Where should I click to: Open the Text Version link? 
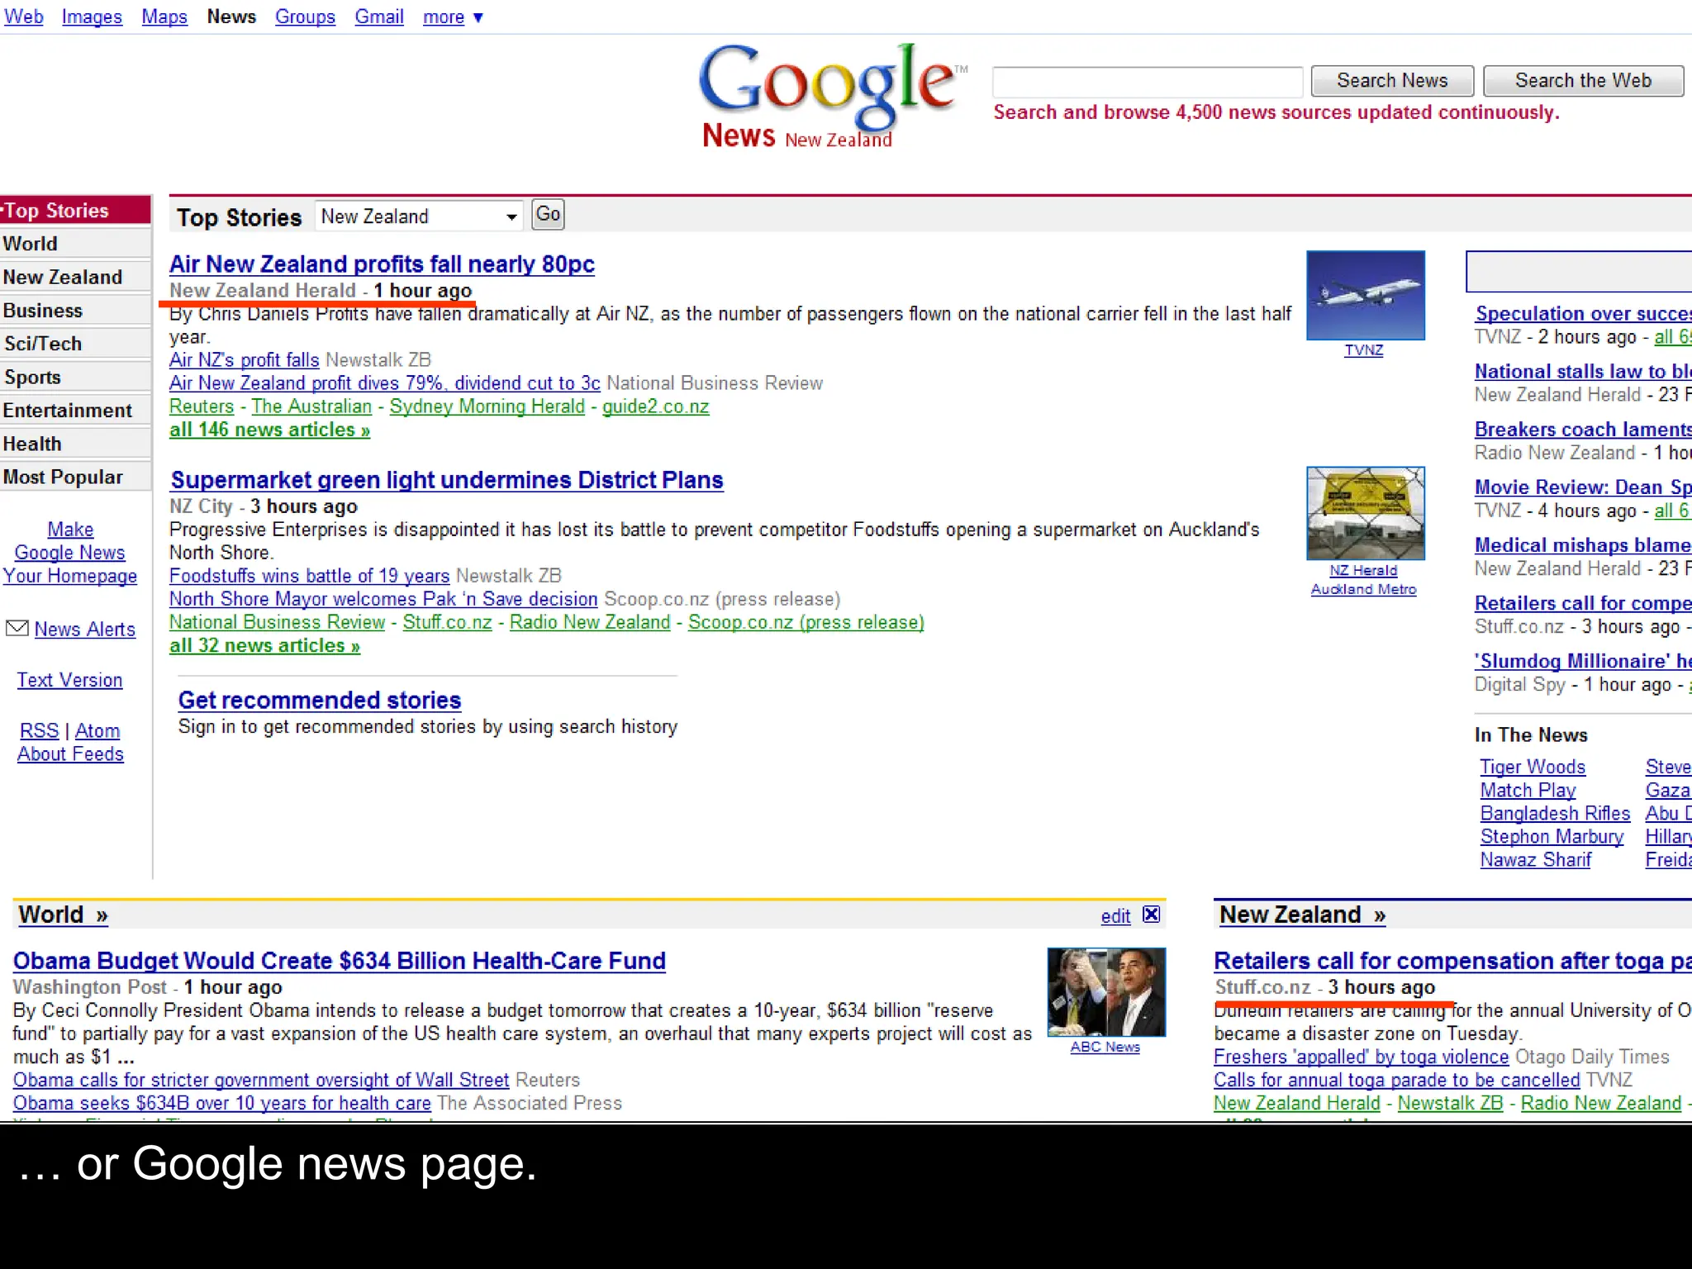coord(70,680)
